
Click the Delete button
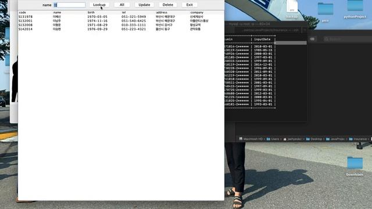point(168,5)
